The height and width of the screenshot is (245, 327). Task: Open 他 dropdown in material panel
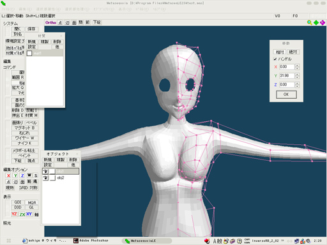57,47
